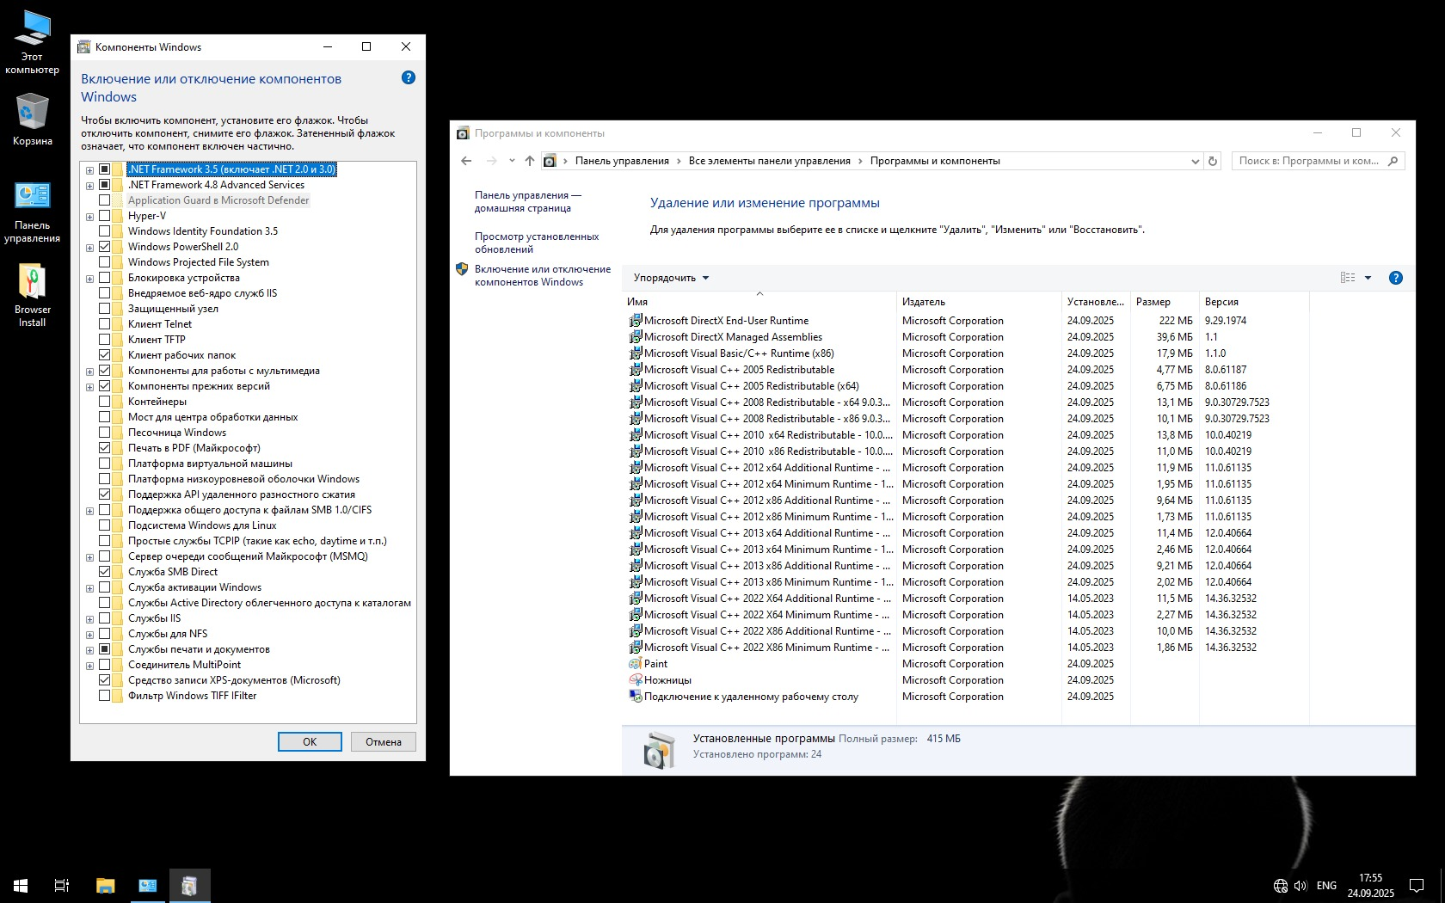Sort the programs by the Size column
The width and height of the screenshot is (1445, 903).
pos(1153,302)
